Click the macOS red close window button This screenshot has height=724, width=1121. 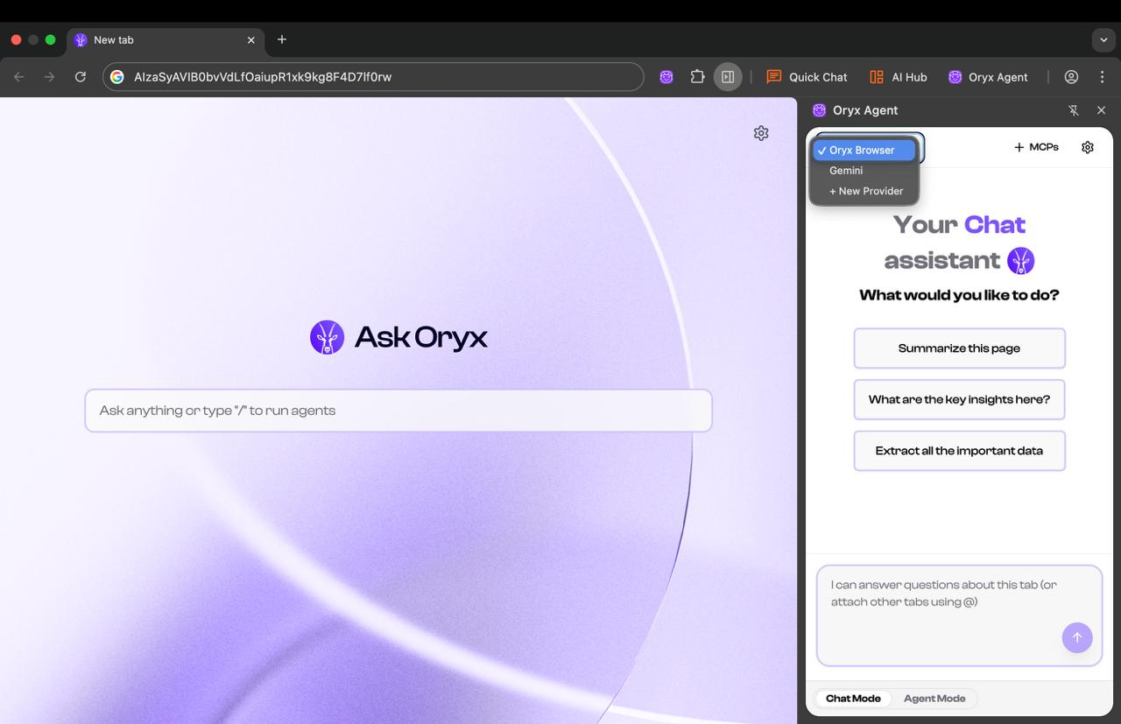click(x=17, y=40)
